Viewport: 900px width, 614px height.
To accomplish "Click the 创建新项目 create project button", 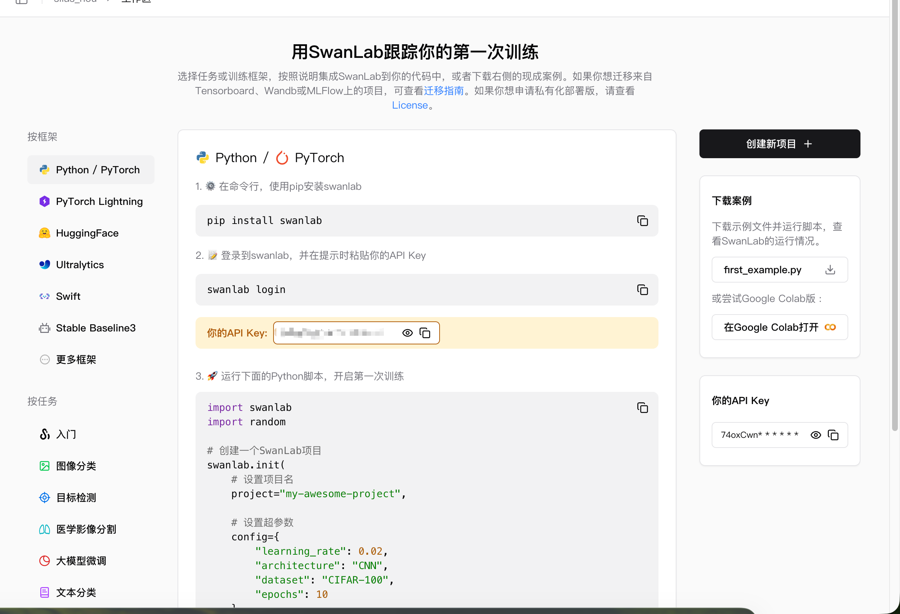I will tap(779, 144).
